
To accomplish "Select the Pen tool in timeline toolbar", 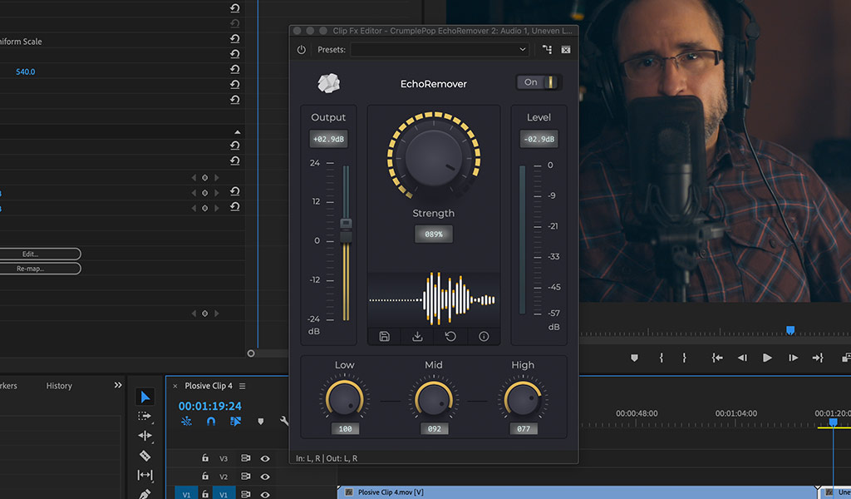I will [145, 493].
